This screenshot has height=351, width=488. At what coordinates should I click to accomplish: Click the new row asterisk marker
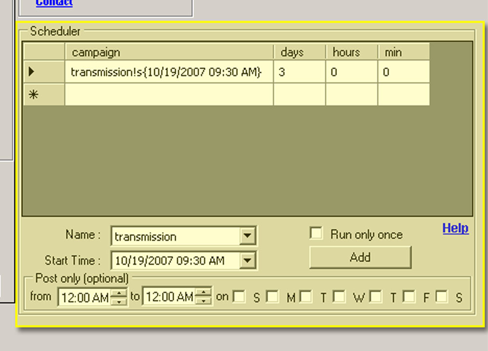[x=32, y=95]
